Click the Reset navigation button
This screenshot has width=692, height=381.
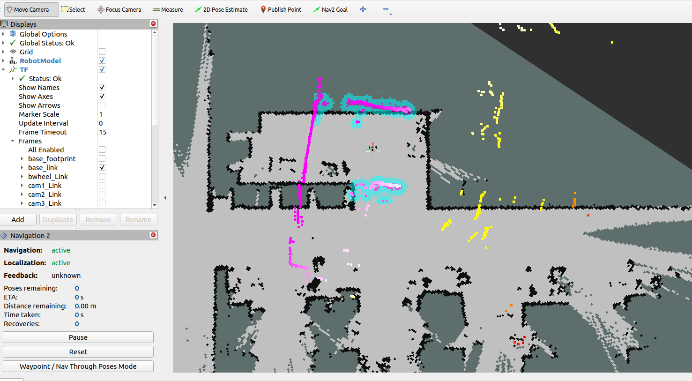pos(78,352)
